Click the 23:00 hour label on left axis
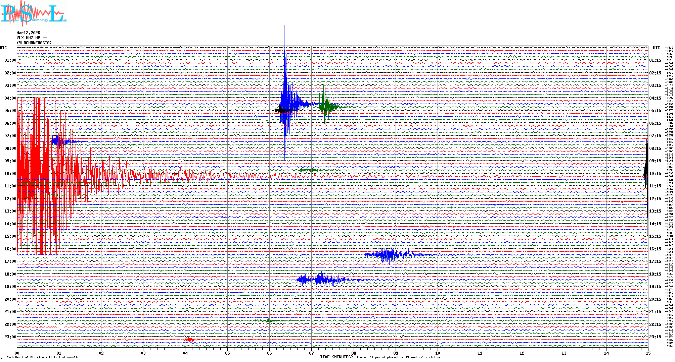 (10, 337)
